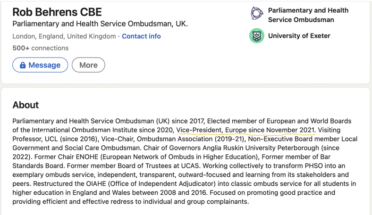
Task: Click the London, England, United Kingdom location text
Action: point(64,36)
